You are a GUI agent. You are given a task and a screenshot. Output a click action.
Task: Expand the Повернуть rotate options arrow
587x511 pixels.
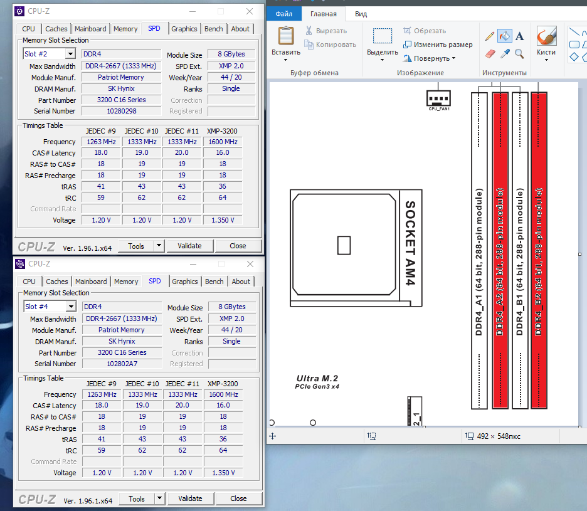click(x=453, y=58)
